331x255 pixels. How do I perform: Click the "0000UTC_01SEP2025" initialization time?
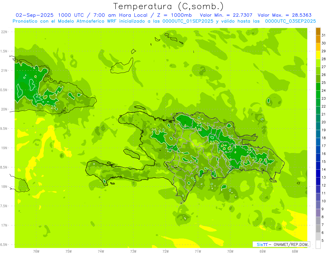(x=188, y=21)
